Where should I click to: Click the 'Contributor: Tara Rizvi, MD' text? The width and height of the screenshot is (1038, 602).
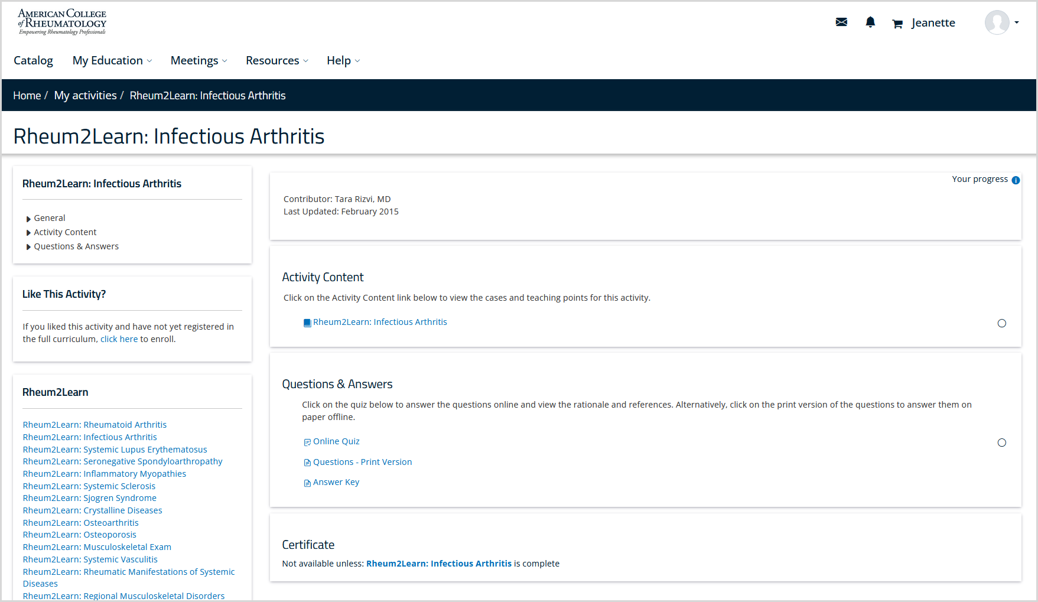337,199
